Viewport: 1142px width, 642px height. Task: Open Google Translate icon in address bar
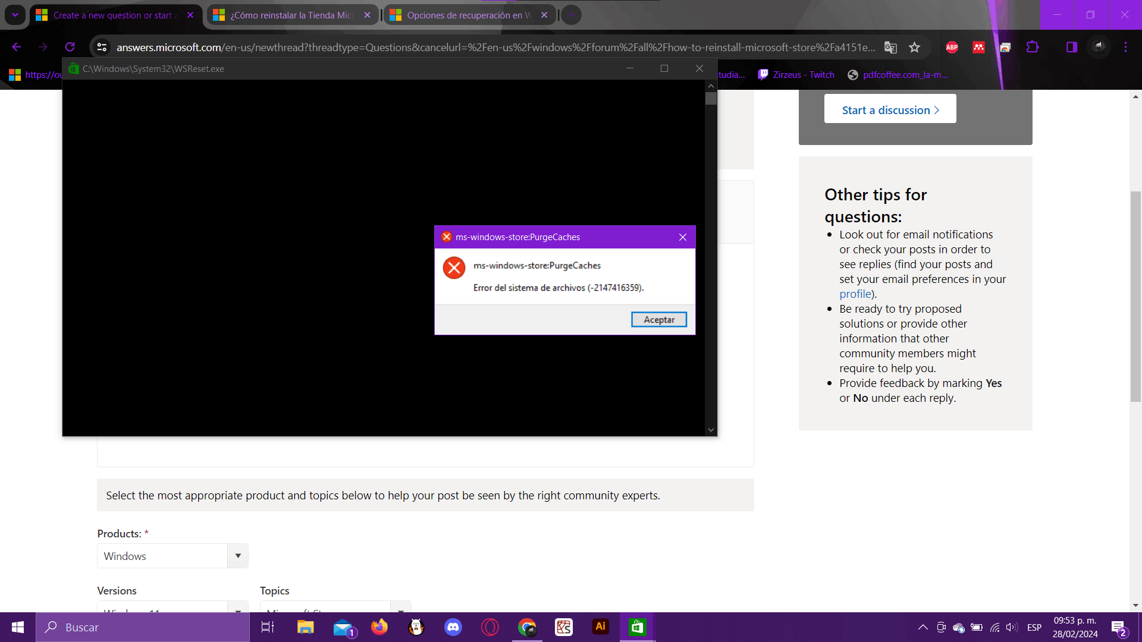coord(890,47)
